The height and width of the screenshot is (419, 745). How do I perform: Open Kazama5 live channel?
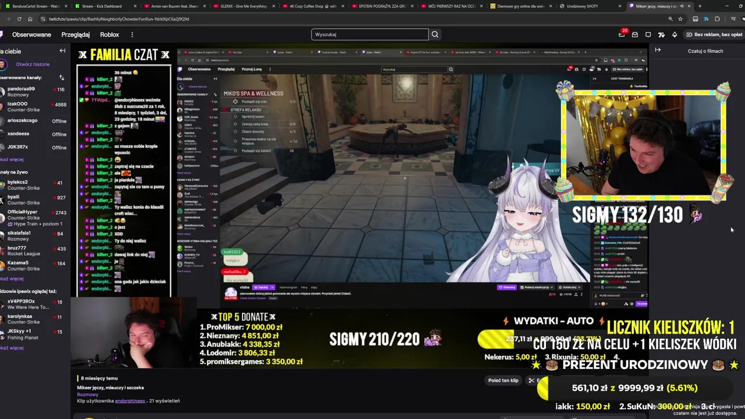35,265
